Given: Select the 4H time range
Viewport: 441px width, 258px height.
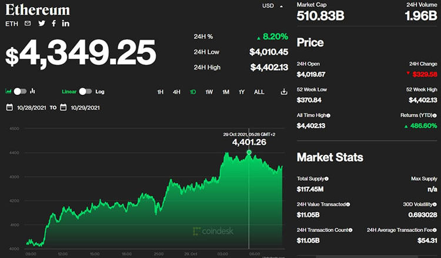Looking at the screenshot, I should click(x=176, y=92).
